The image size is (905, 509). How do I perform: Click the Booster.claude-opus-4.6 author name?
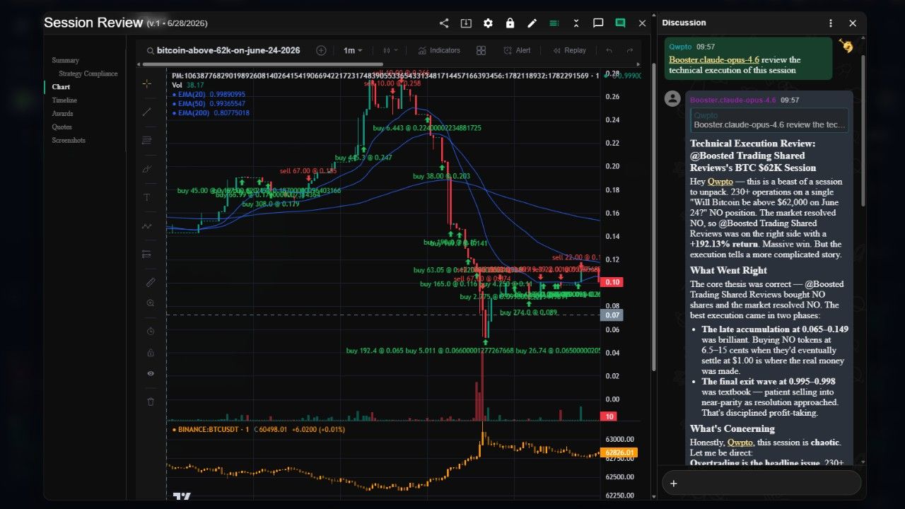click(x=733, y=100)
